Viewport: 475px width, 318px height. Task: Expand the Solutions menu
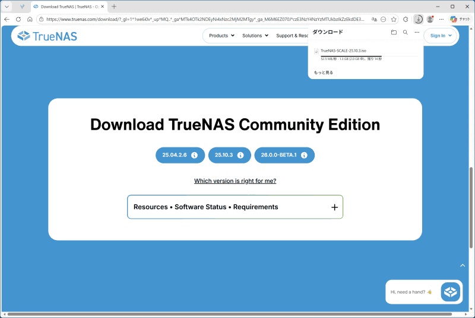255,36
